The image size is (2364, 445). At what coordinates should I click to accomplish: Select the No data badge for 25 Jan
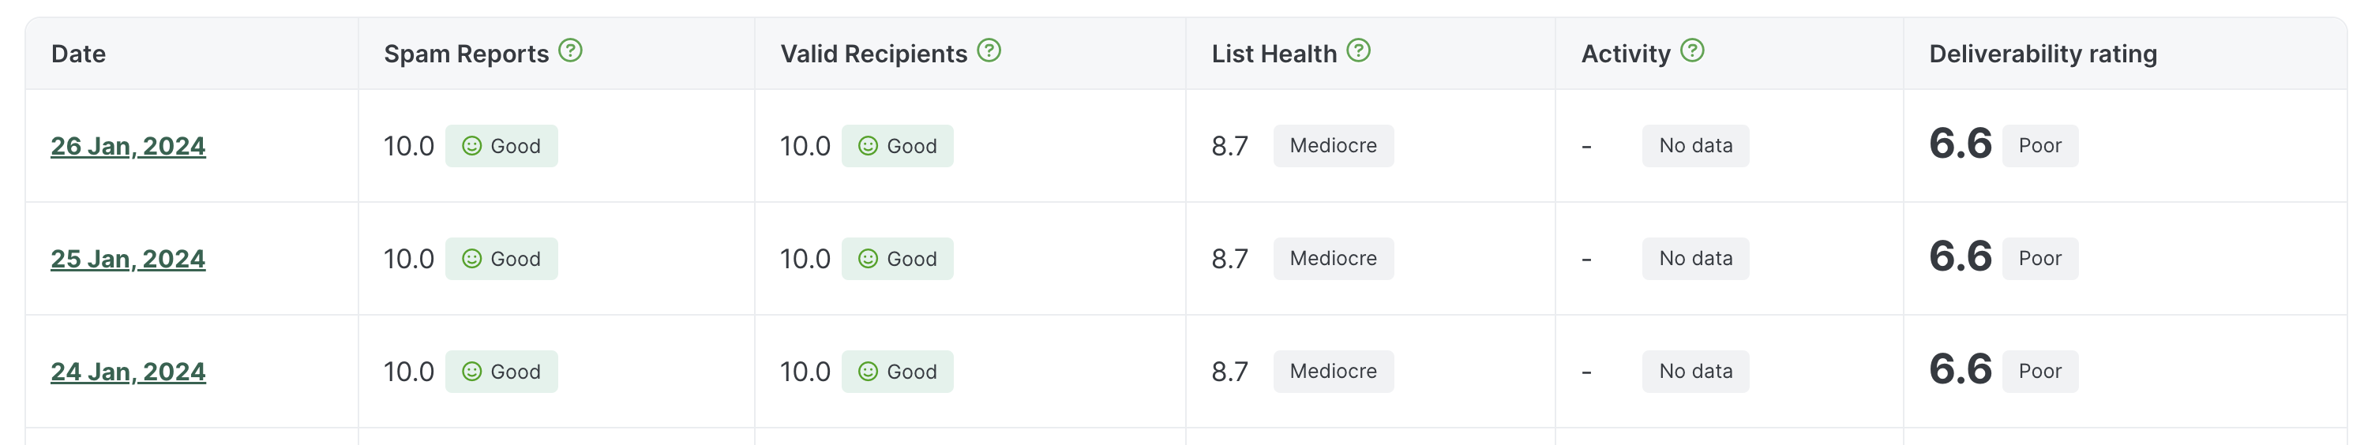(x=1695, y=259)
